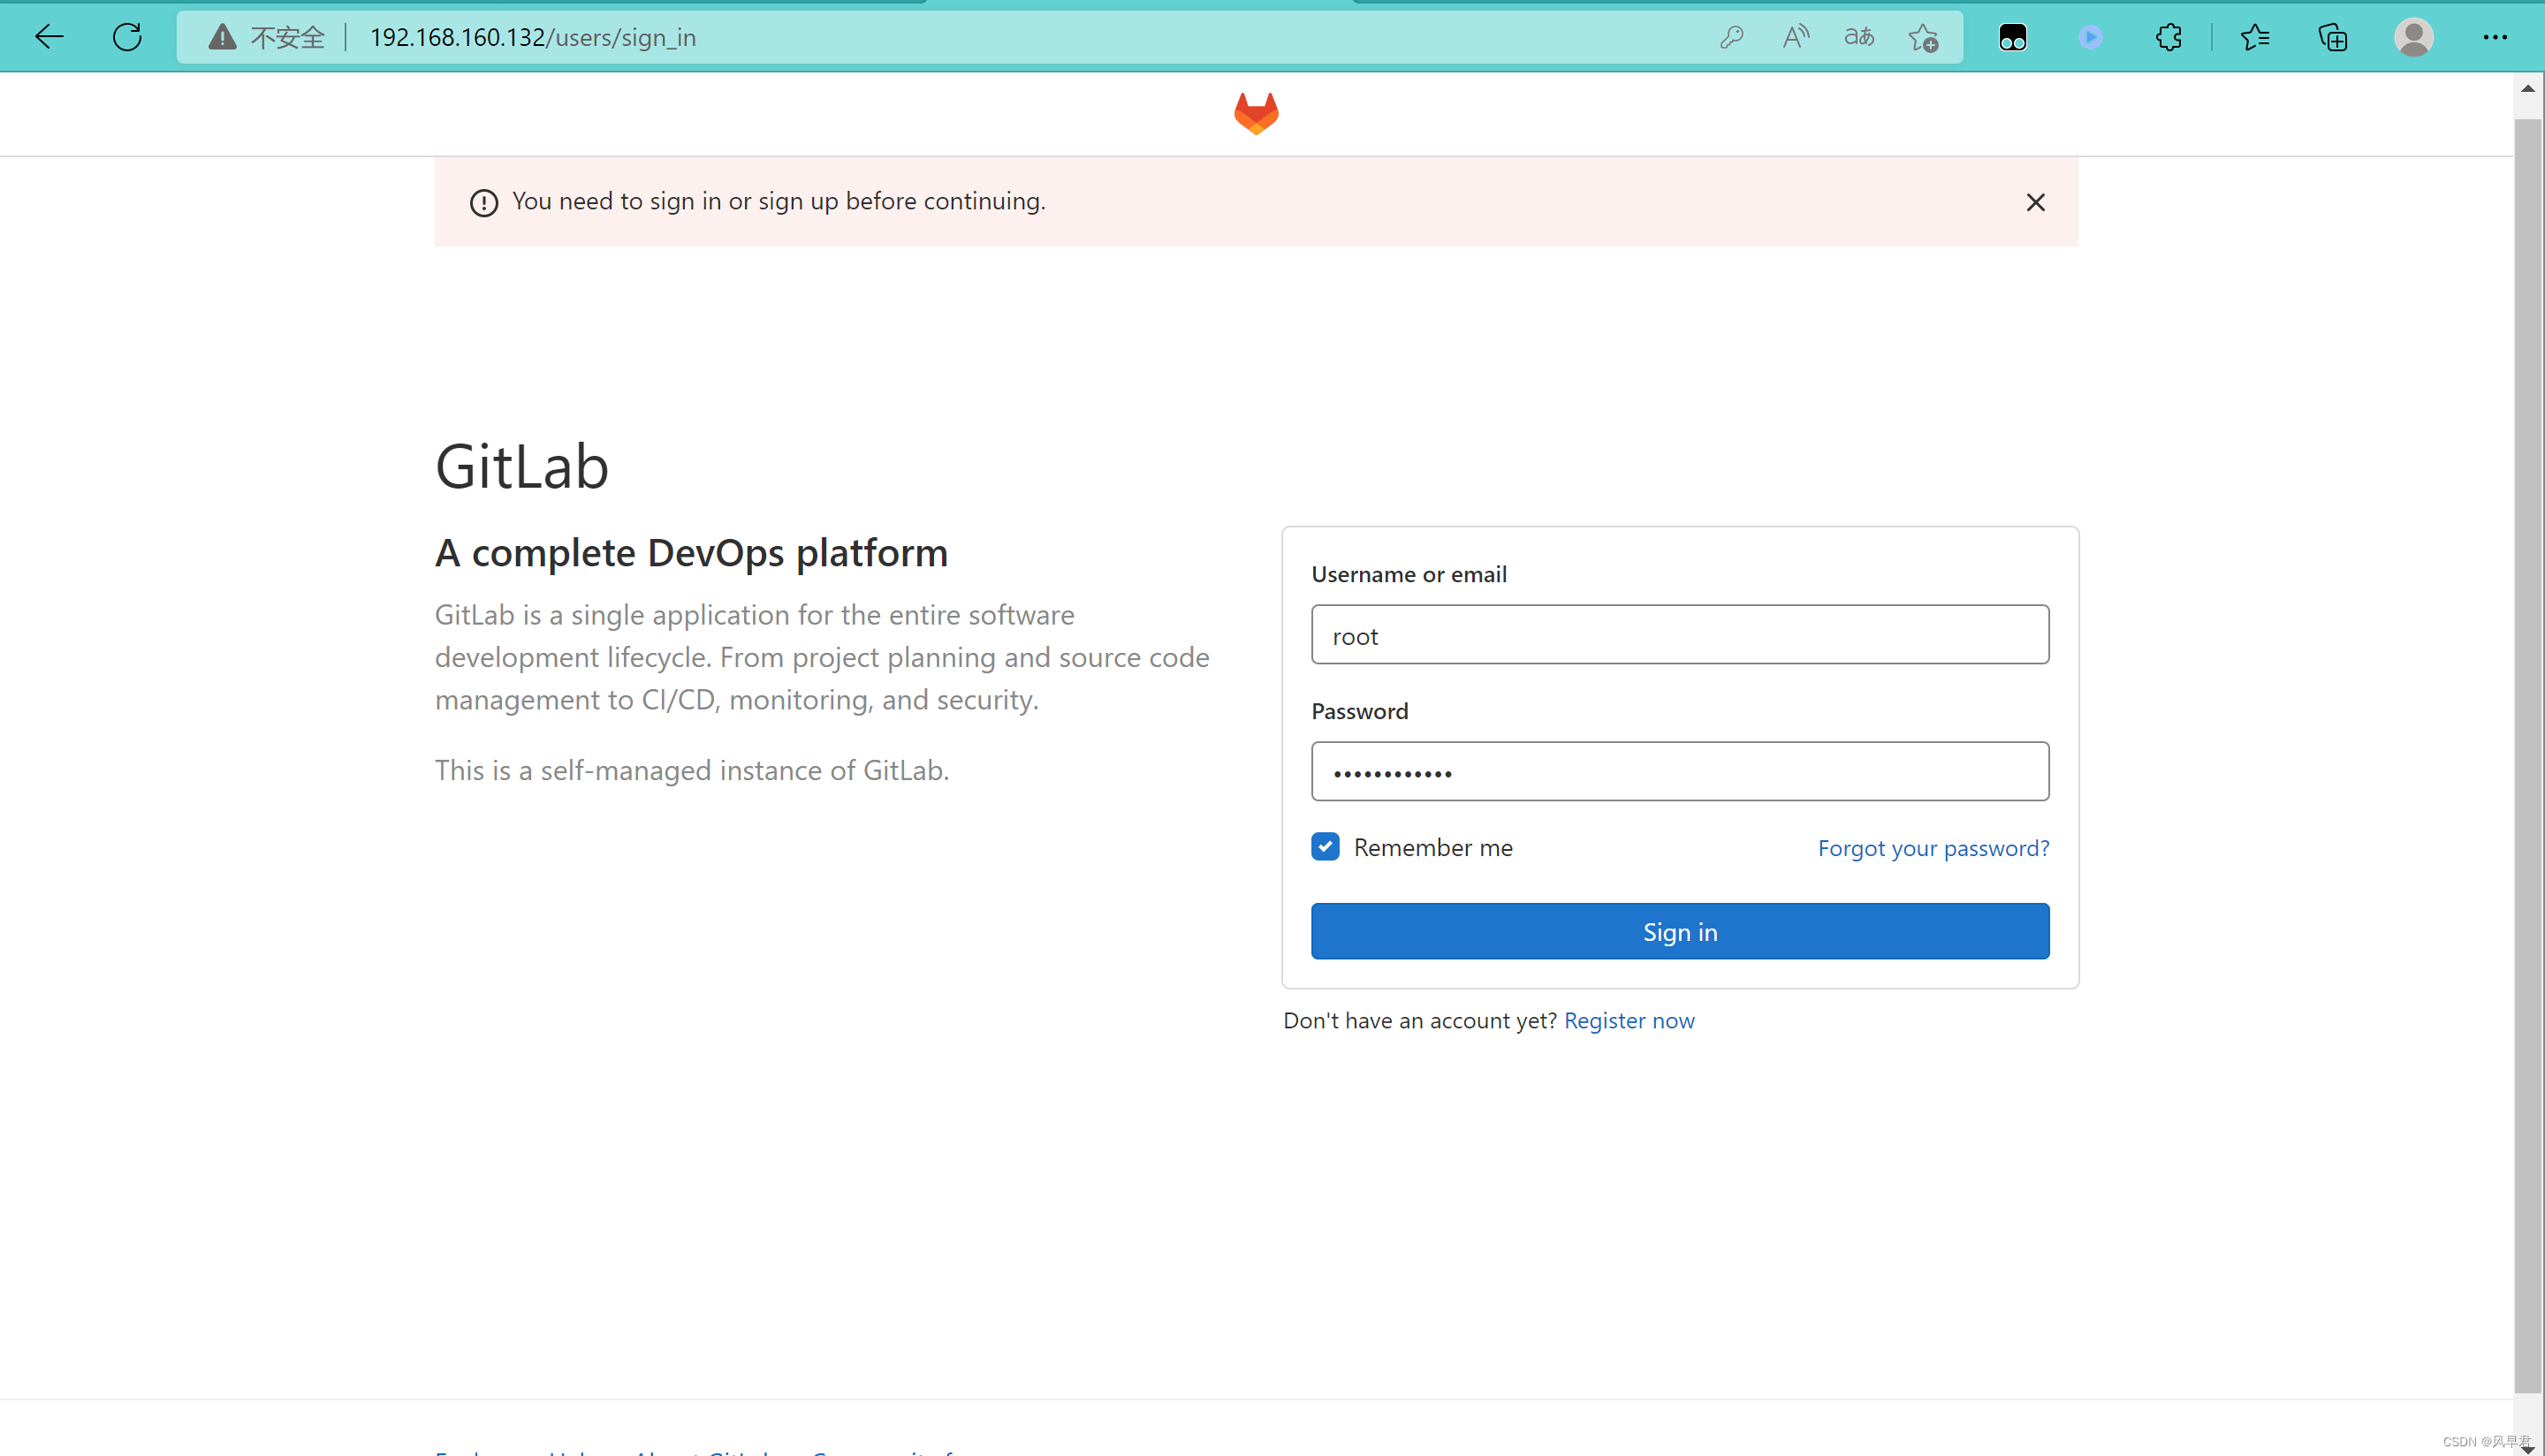Viewport: 2545px width, 1456px height.
Task: Open saved passwords key icon
Action: 1731,37
